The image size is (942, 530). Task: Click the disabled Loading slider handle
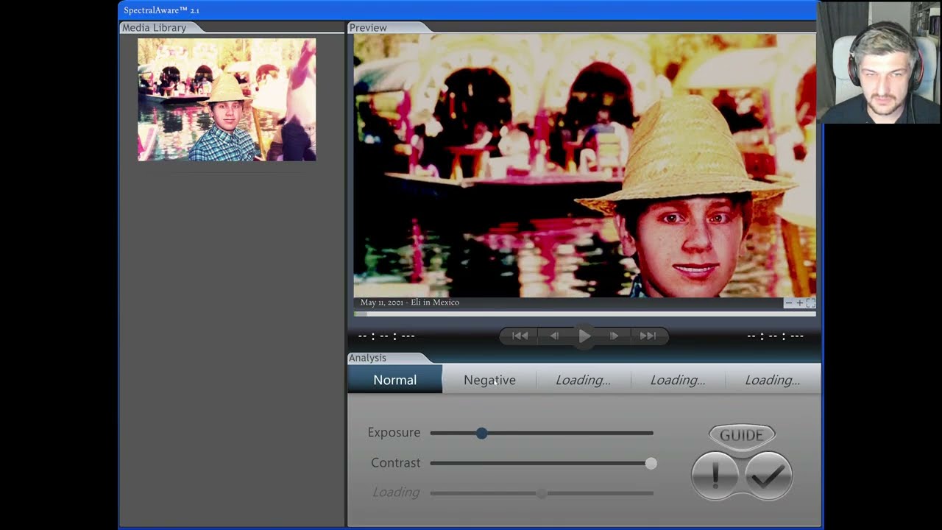tap(542, 493)
